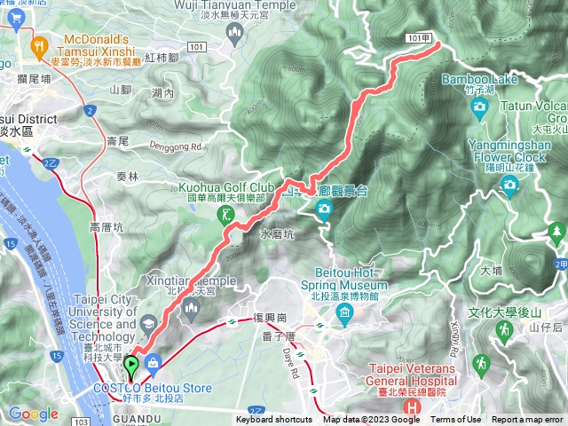The image size is (568, 426).
Task: Click the McDonald's Tamsui Xinshi restaurant pin
Action: pos(39,48)
